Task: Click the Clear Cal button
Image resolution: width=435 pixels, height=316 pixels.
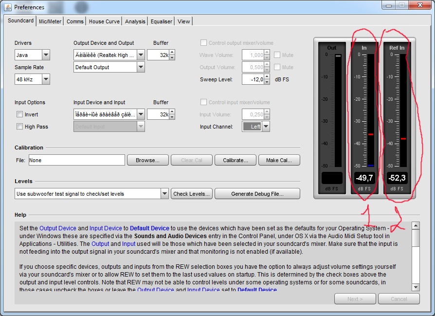Action: click(x=192, y=160)
